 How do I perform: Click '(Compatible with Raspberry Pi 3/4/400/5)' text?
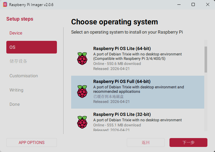coord(129,59)
